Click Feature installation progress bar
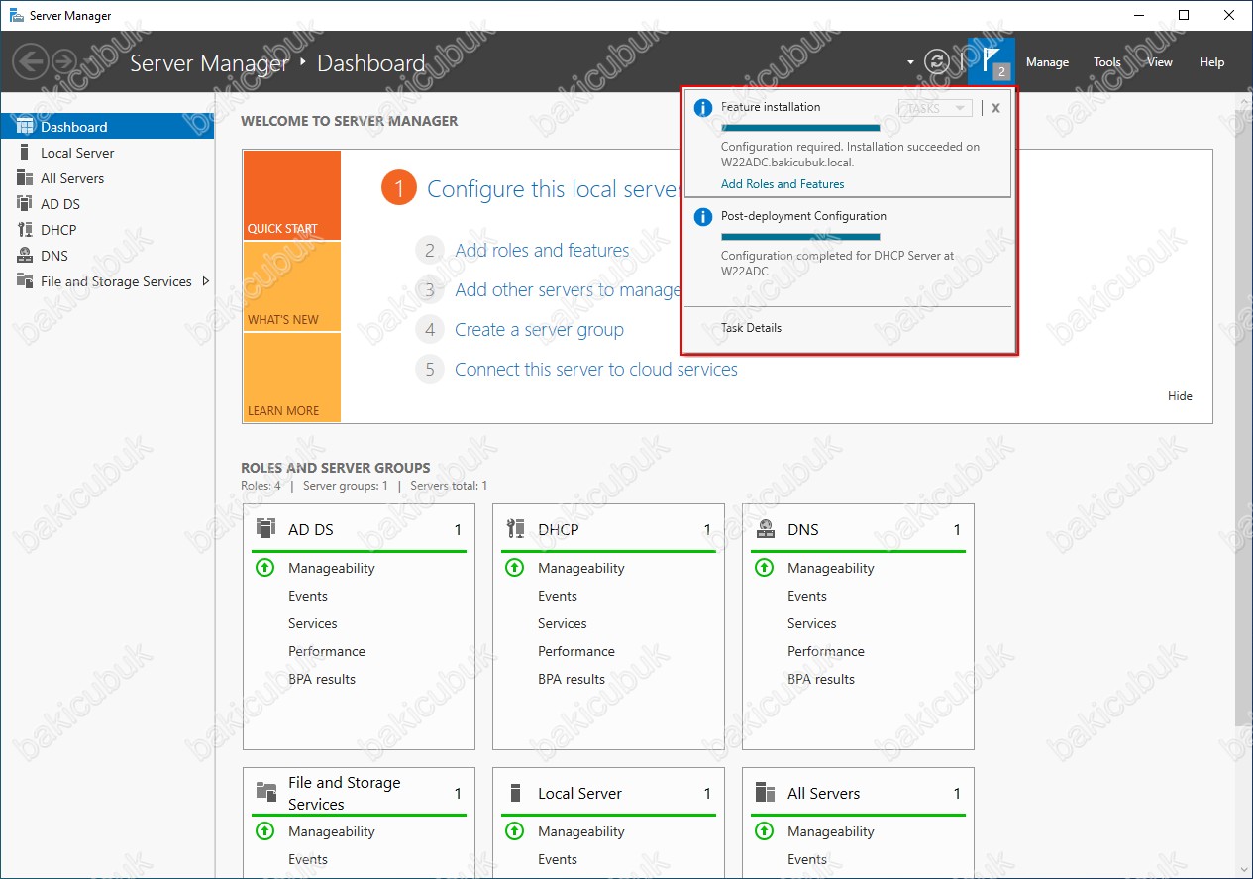This screenshot has height=879, width=1253. point(800,128)
